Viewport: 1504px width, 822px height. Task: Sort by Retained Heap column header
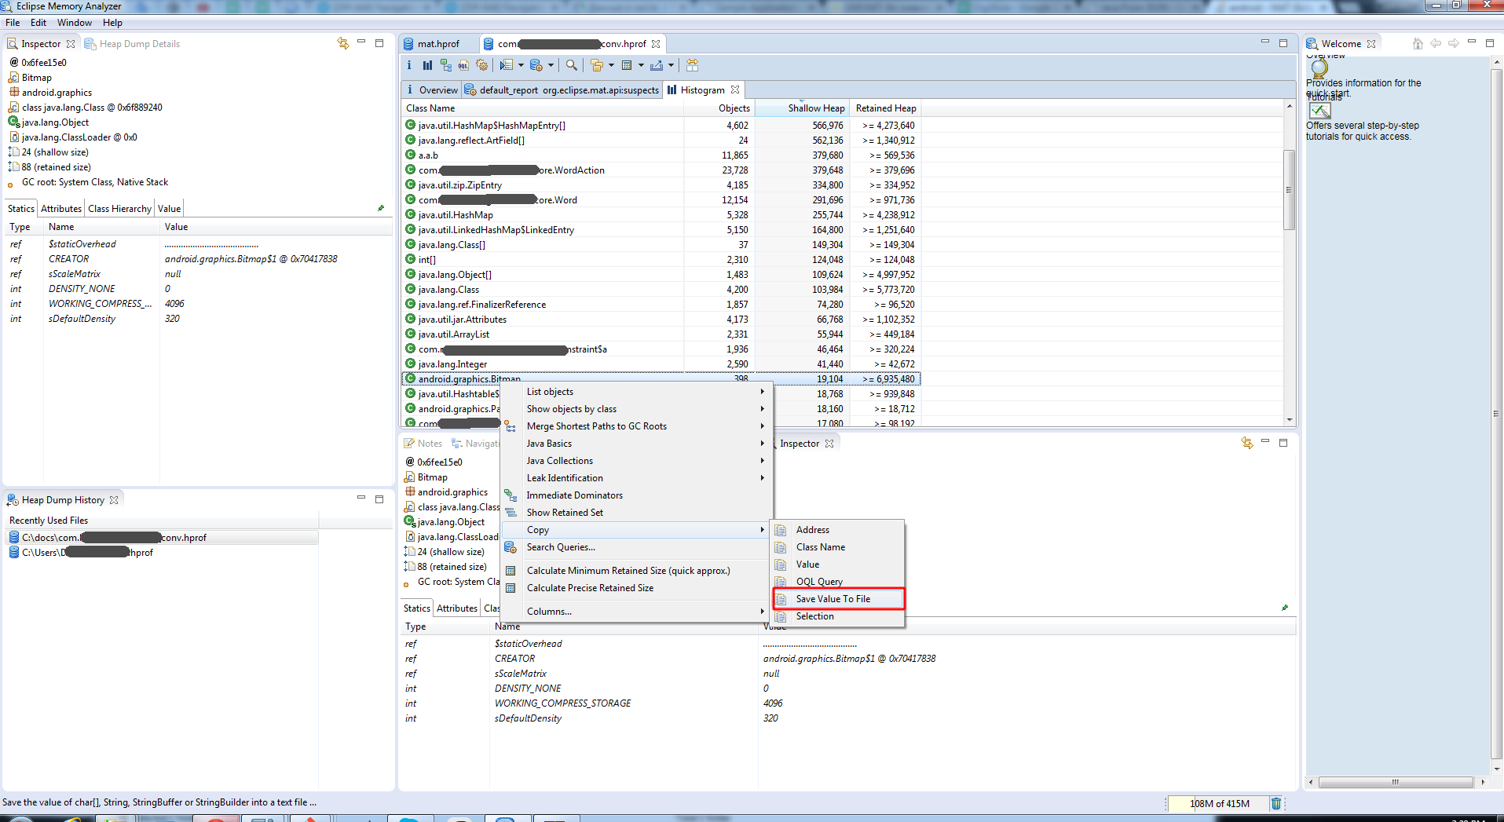(885, 108)
